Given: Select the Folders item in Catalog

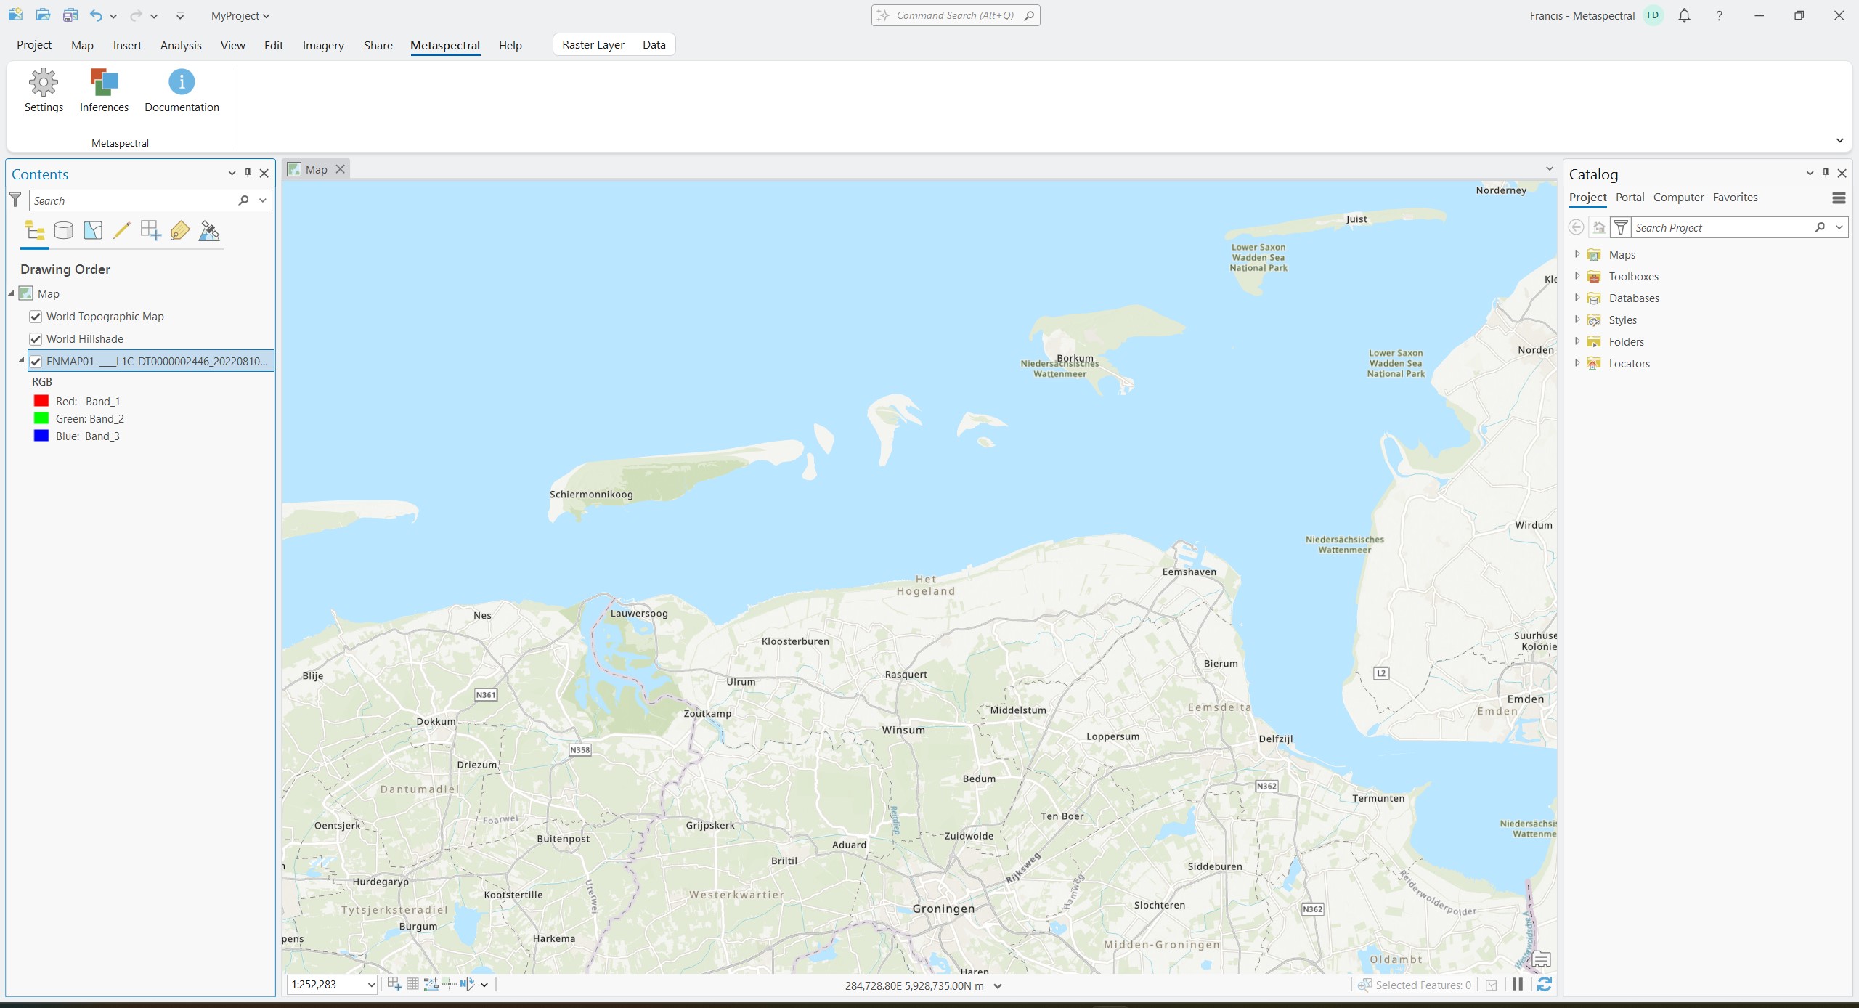Looking at the screenshot, I should pos(1626,342).
